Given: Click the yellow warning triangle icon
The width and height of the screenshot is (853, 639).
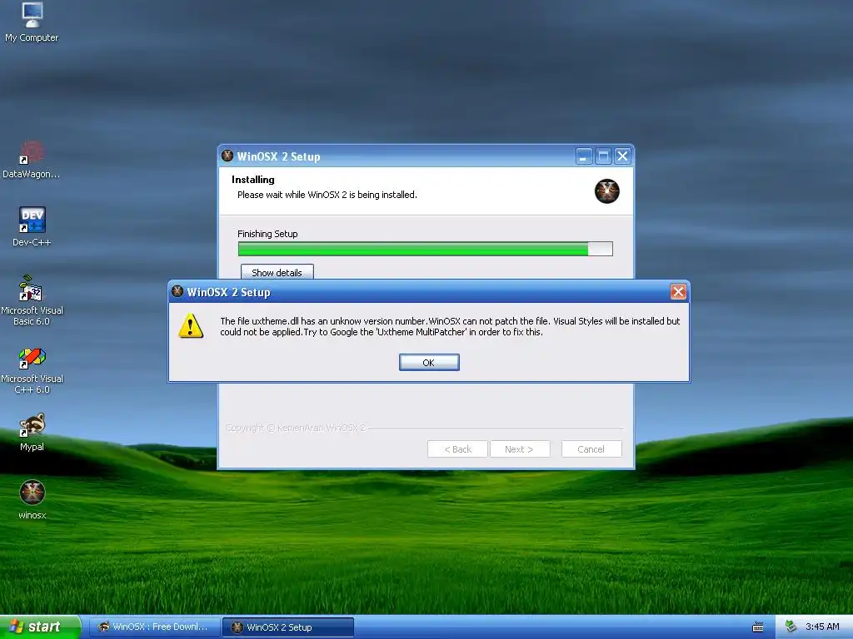Looking at the screenshot, I should coord(191,326).
